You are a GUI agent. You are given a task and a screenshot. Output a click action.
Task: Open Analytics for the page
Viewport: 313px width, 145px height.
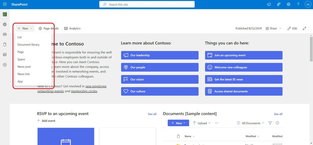tap(72, 28)
